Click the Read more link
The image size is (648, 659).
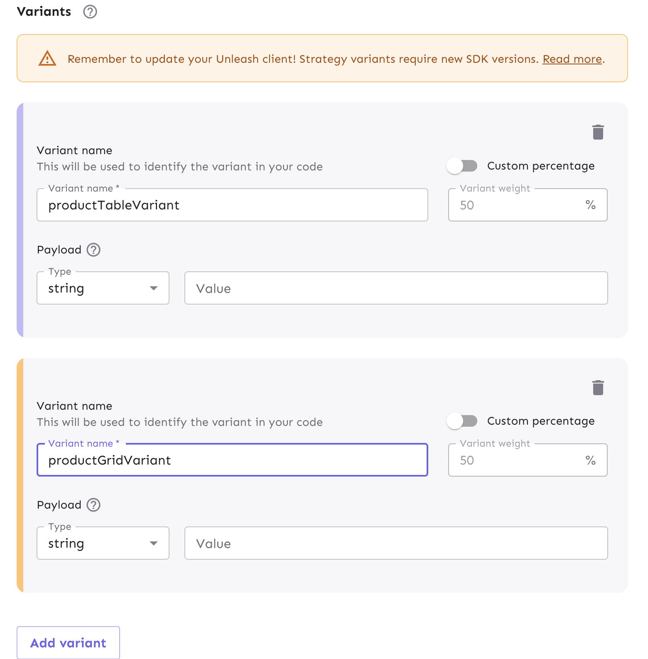[x=572, y=59]
